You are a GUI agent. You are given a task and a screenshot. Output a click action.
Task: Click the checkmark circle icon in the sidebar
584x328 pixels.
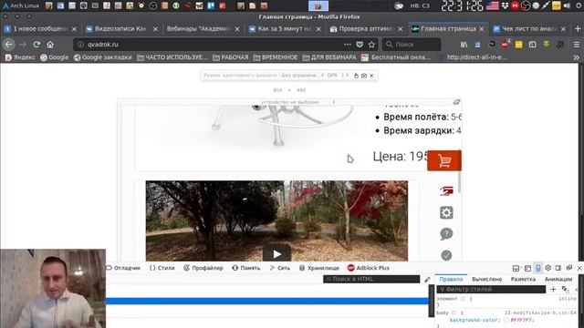446,255
